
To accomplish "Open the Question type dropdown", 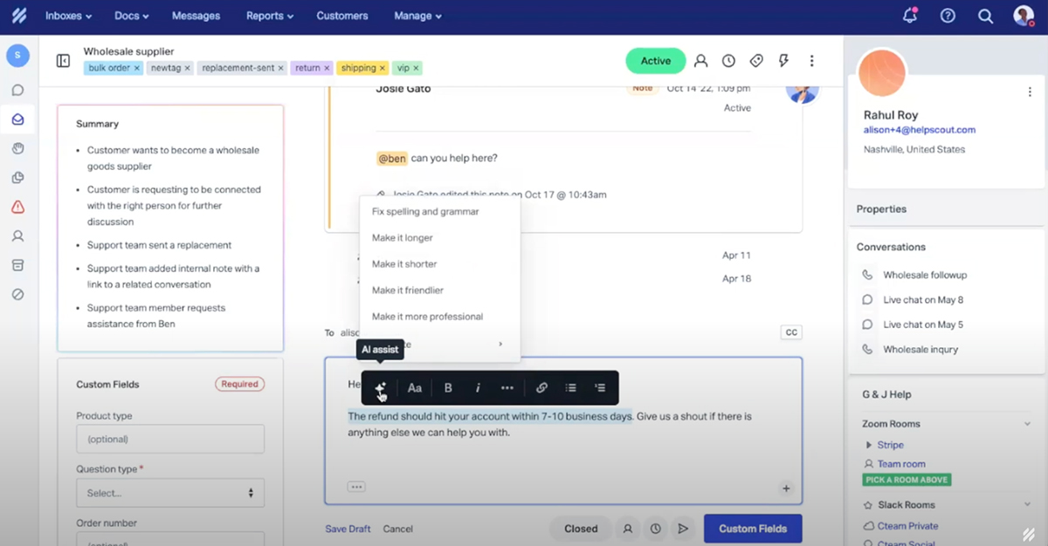I will pyautogui.click(x=169, y=493).
